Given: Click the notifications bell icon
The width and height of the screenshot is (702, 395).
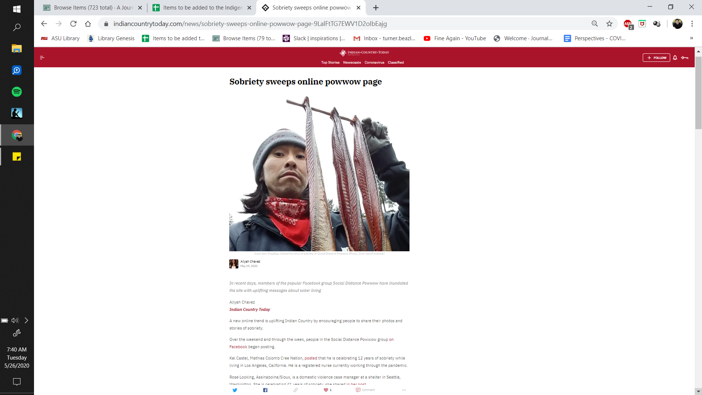Looking at the screenshot, I should click(675, 58).
